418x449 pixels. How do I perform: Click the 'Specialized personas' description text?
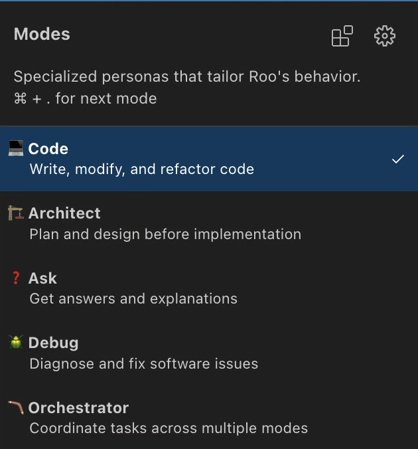(x=187, y=76)
